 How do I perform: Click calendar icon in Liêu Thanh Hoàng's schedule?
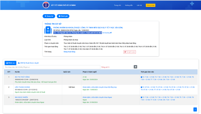pos(142,87)
